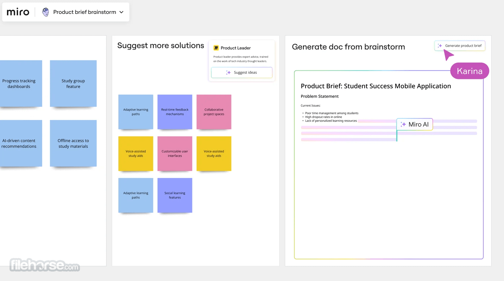Click the Problem Statement subheading
This screenshot has width=504, height=281.
(x=319, y=96)
